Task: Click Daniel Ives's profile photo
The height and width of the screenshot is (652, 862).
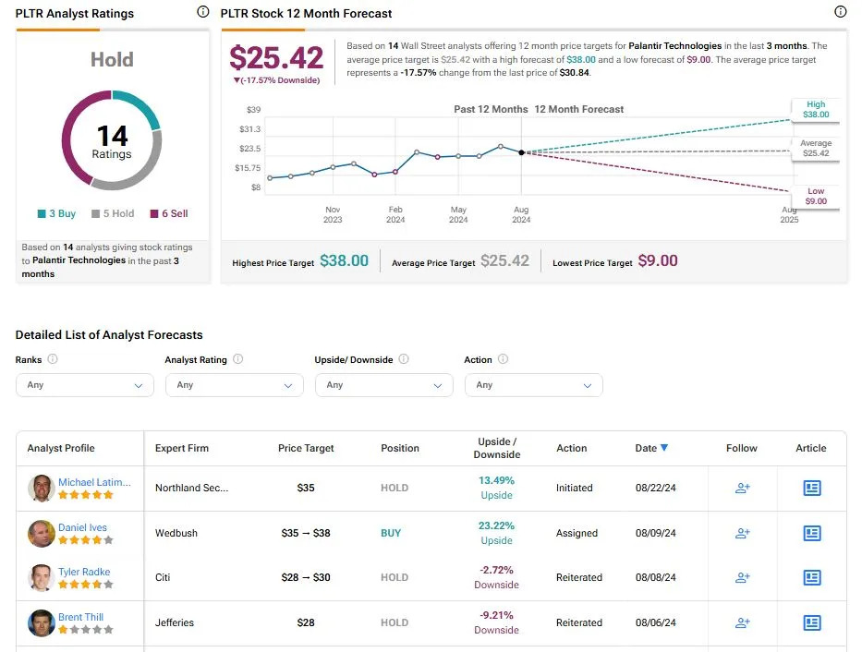Action: (42, 534)
